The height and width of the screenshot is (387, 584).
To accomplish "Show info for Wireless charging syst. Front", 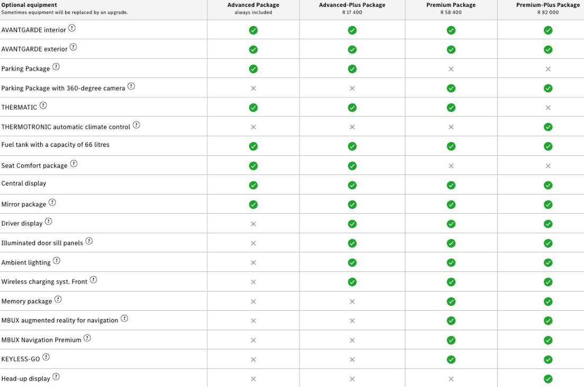I will click(93, 280).
